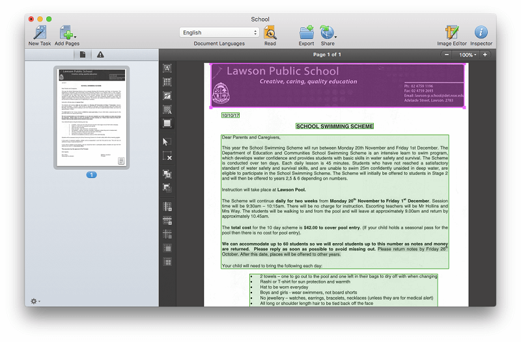Click the Add Pages icon
Screen dimensions: 521x342
tap(66, 33)
